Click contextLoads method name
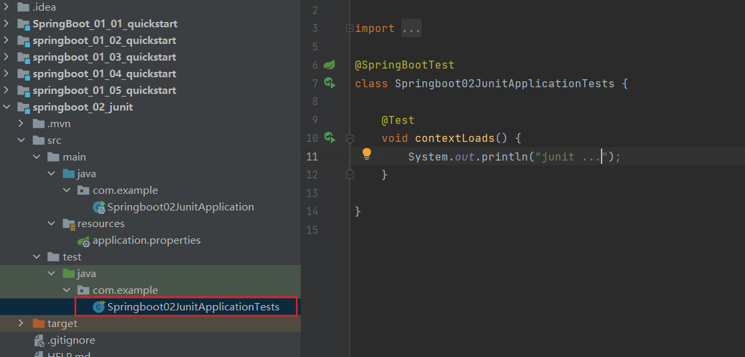 pyautogui.click(x=455, y=139)
